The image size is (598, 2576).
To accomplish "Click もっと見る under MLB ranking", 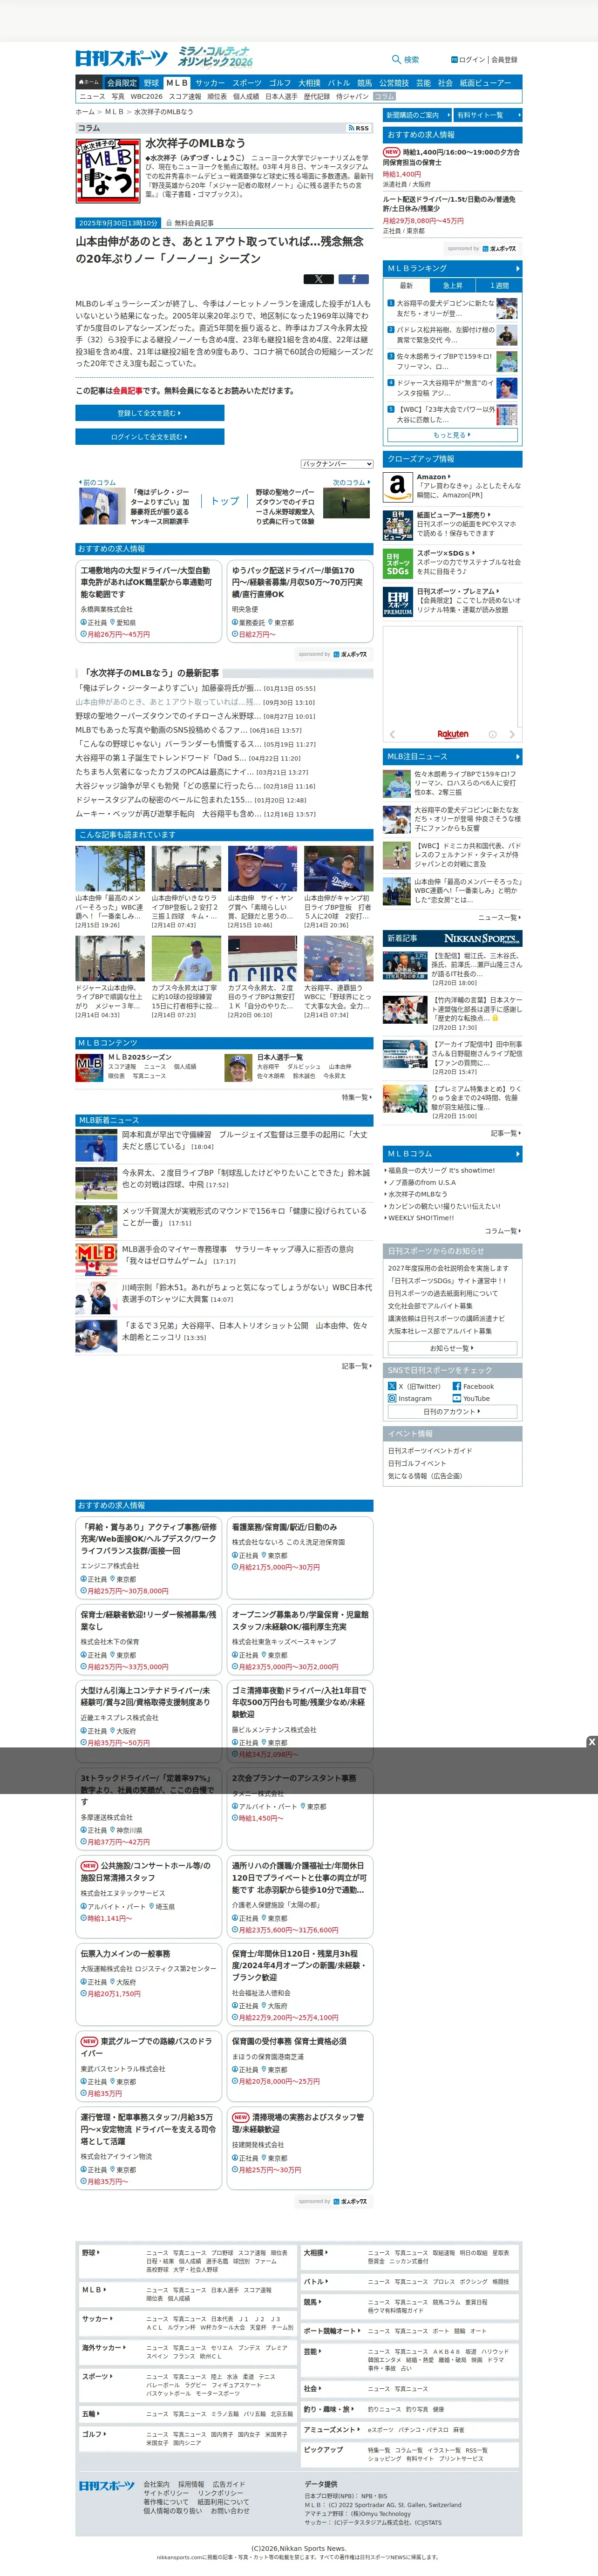I will (x=452, y=435).
